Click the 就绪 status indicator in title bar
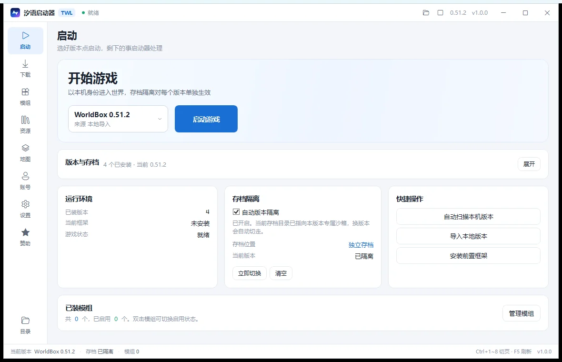 [90, 13]
